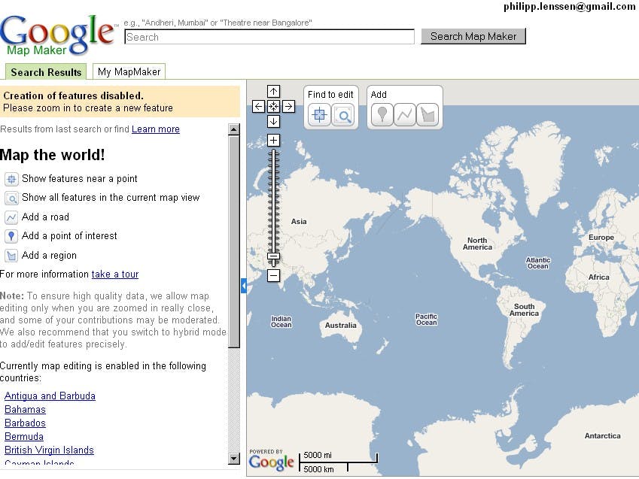Click the 'Show all features' magnifier sidebar icon
This screenshot has width=639, height=479.
(x=11, y=199)
